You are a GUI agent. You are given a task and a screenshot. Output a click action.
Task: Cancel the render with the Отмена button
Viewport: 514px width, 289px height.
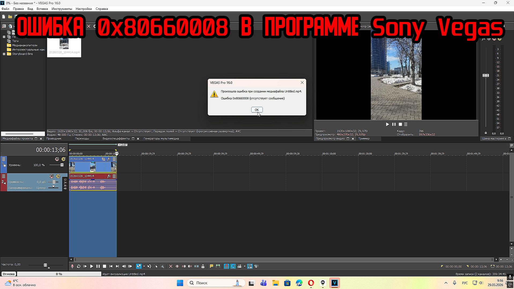(9, 274)
